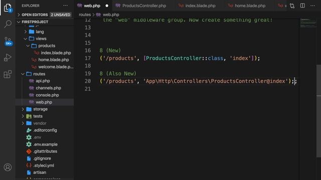The height and width of the screenshot is (180, 321).
Task: Collapse the views folder chevron
Action: tap(26, 38)
